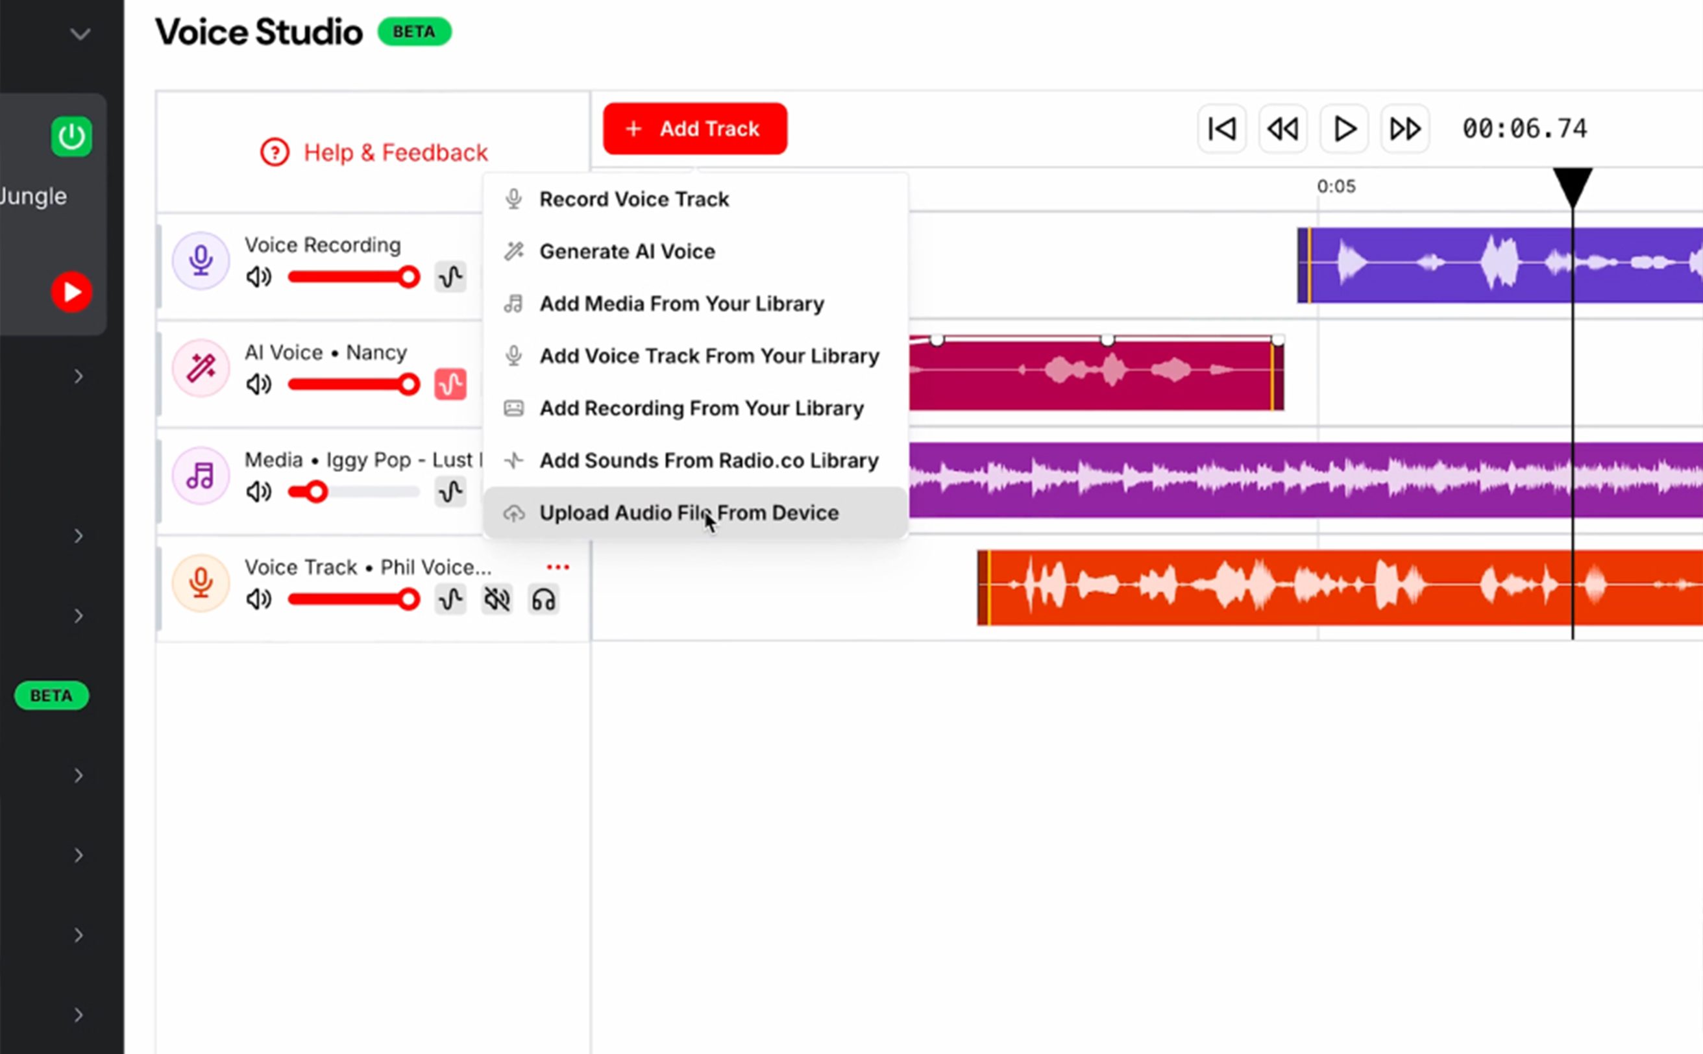Click the red play icon in the left sidebar
Viewport: 1703px width, 1054px height.
point(71,291)
